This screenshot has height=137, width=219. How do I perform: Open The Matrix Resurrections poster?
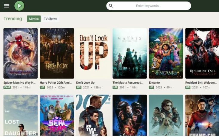pyautogui.click(x=129, y=53)
